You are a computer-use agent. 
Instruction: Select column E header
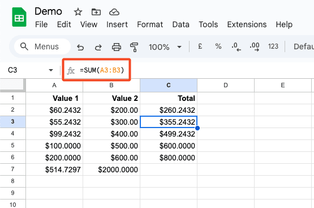(283, 85)
